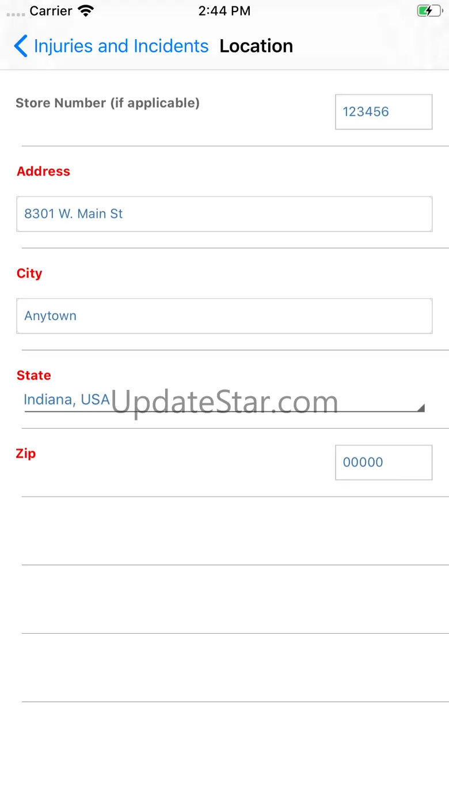The image size is (449, 799).
Task: Click the State dropdown arrow triangle
Action: 421,408
